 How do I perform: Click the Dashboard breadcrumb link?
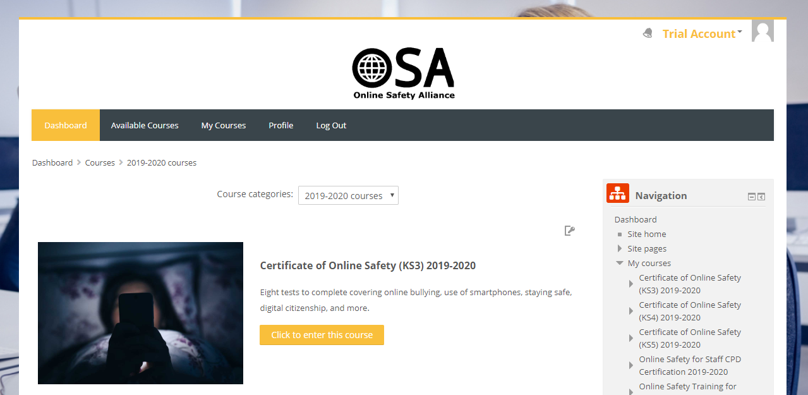coord(52,162)
